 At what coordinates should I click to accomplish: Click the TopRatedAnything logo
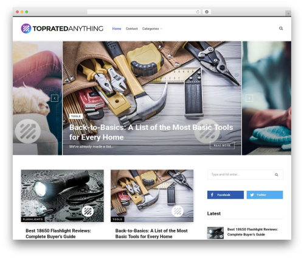[62, 29]
